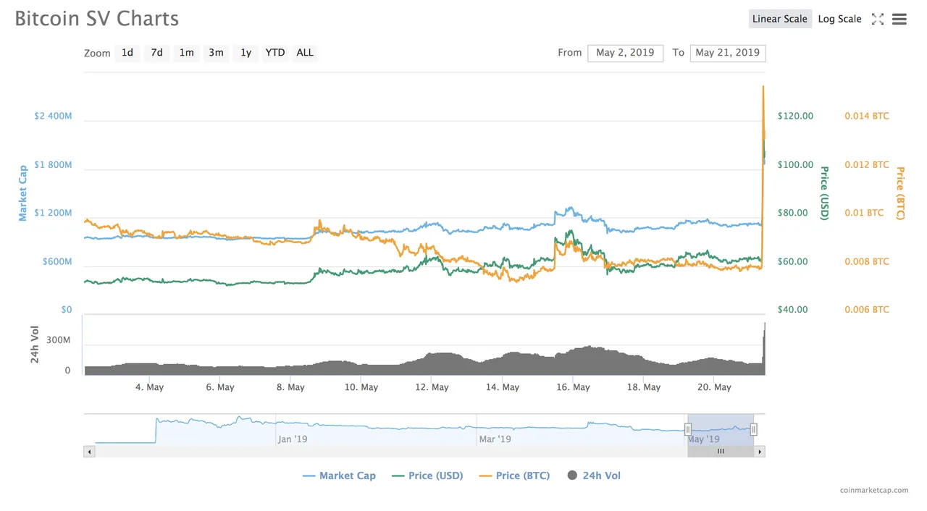Viewport: 927px width, 511px height.
Task: Click the $120.00 price axis label
Action: pyautogui.click(x=795, y=116)
